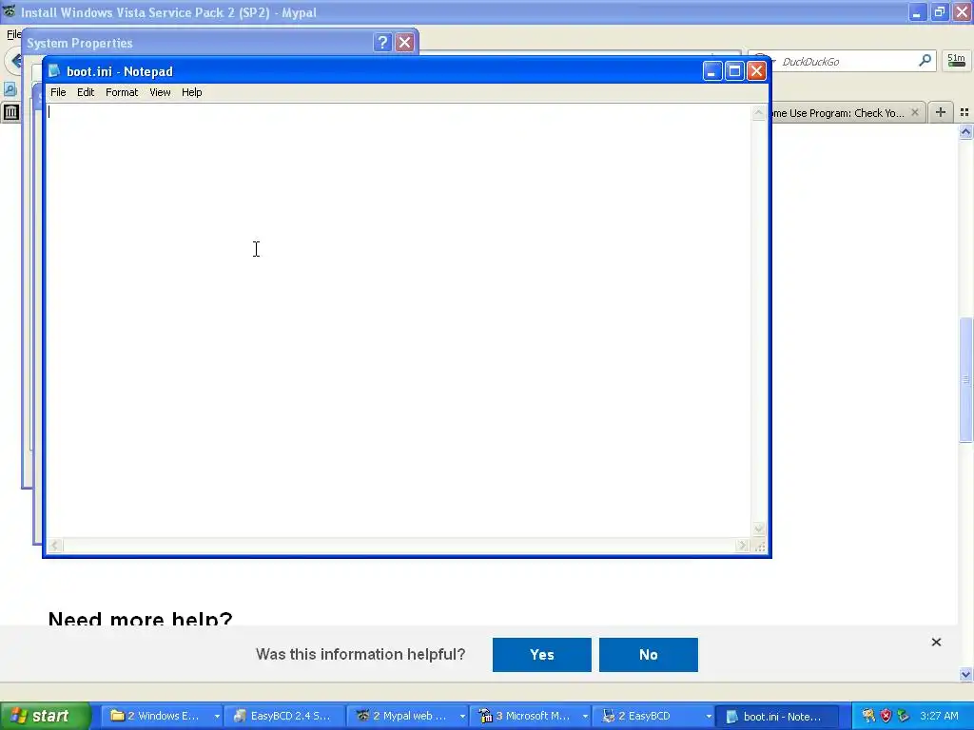974x730 pixels.
Task: Click the No helpful feedback button
Action: coord(649,654)
